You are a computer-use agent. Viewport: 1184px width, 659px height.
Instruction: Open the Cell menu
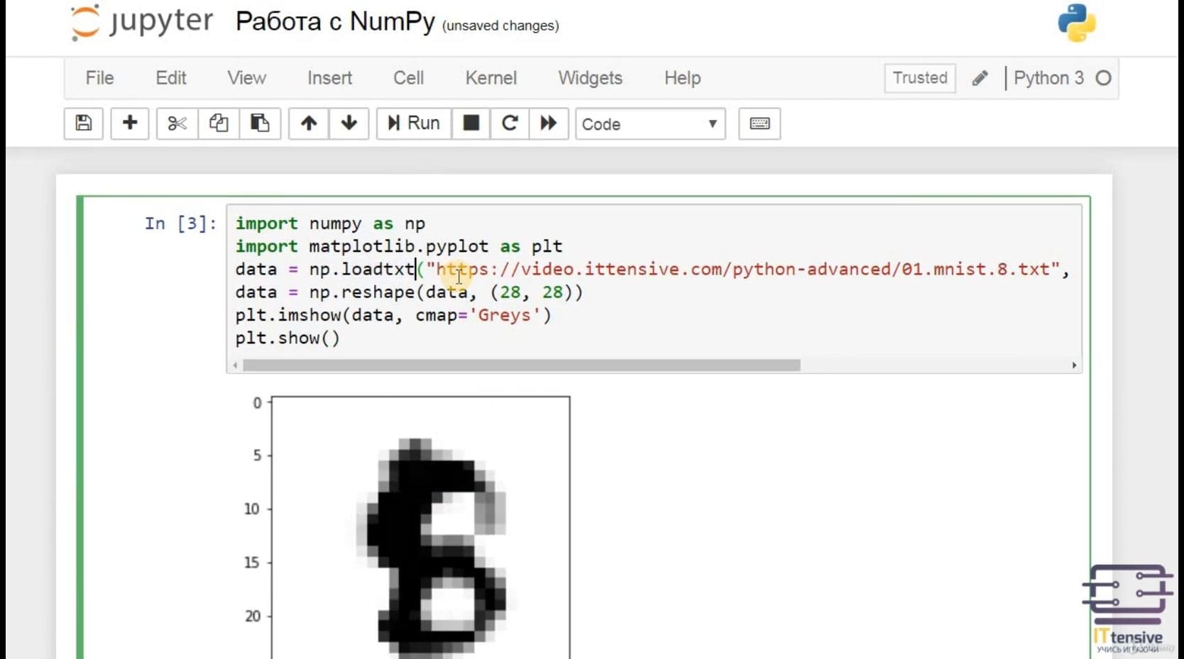coord(409,78)
